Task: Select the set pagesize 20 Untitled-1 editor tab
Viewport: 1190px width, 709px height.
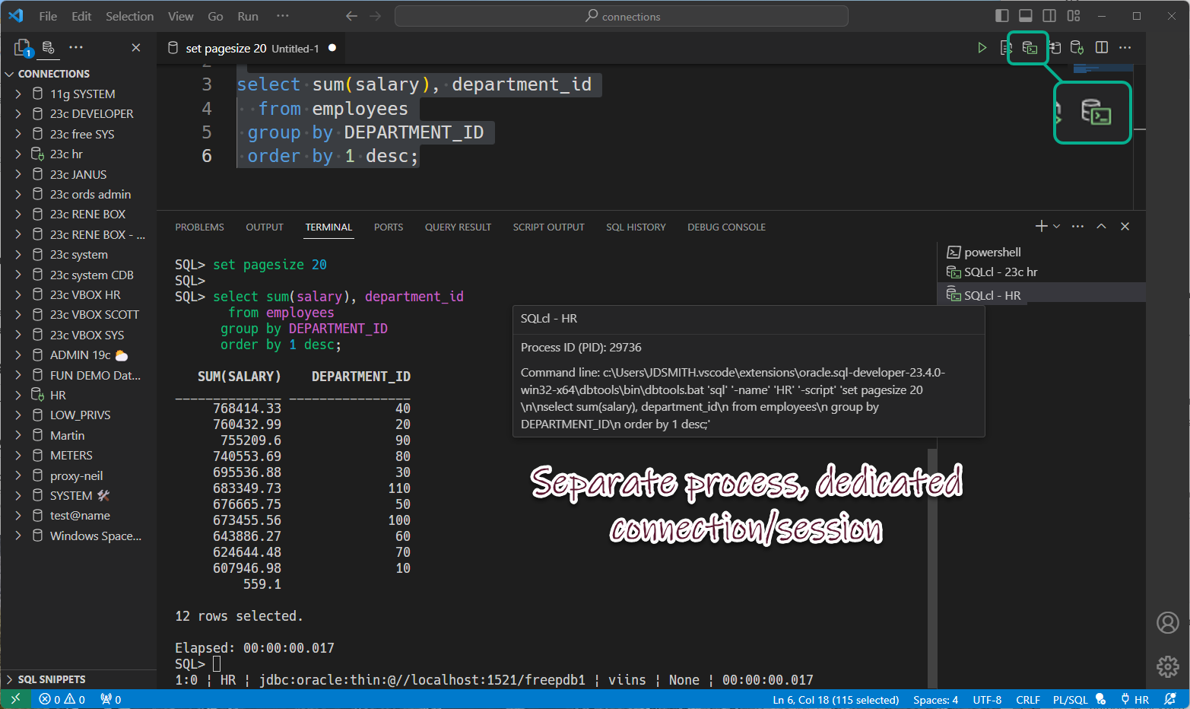Action: pyautogui.click(x=251, y=48)
